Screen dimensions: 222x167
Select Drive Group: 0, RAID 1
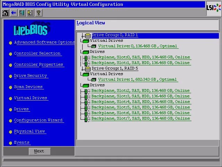point(115,35)
